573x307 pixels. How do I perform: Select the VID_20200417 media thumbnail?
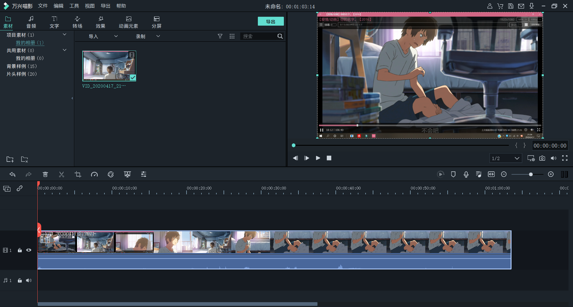point(109,66)
